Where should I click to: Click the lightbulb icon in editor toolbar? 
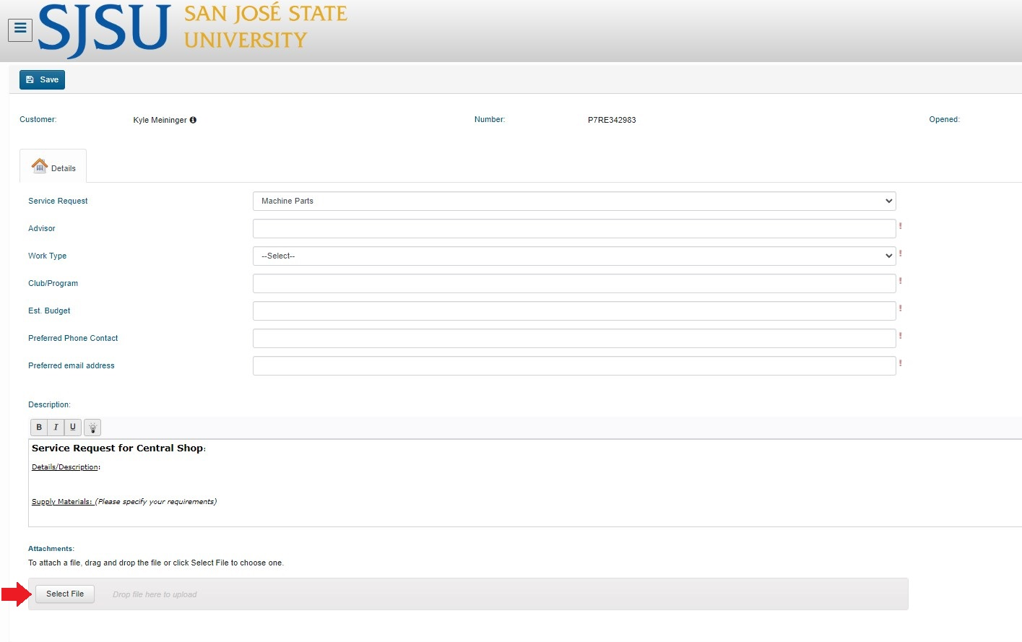point(92,428)
